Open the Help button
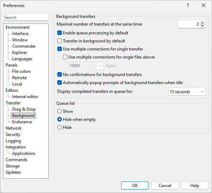This screenshot has width=212, height=193. pyautogui.click(x=195, y=186)
